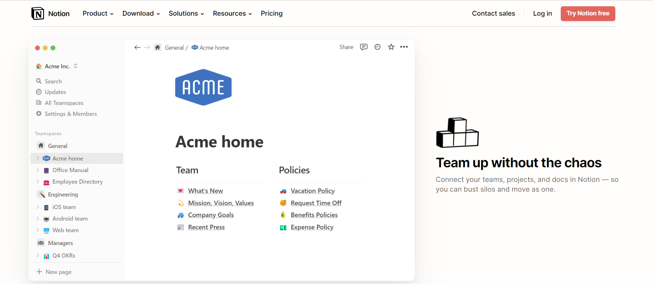This screenshot has width=653, height=284.
Task: Click the Log in link
Action: (x=542, y=13)
